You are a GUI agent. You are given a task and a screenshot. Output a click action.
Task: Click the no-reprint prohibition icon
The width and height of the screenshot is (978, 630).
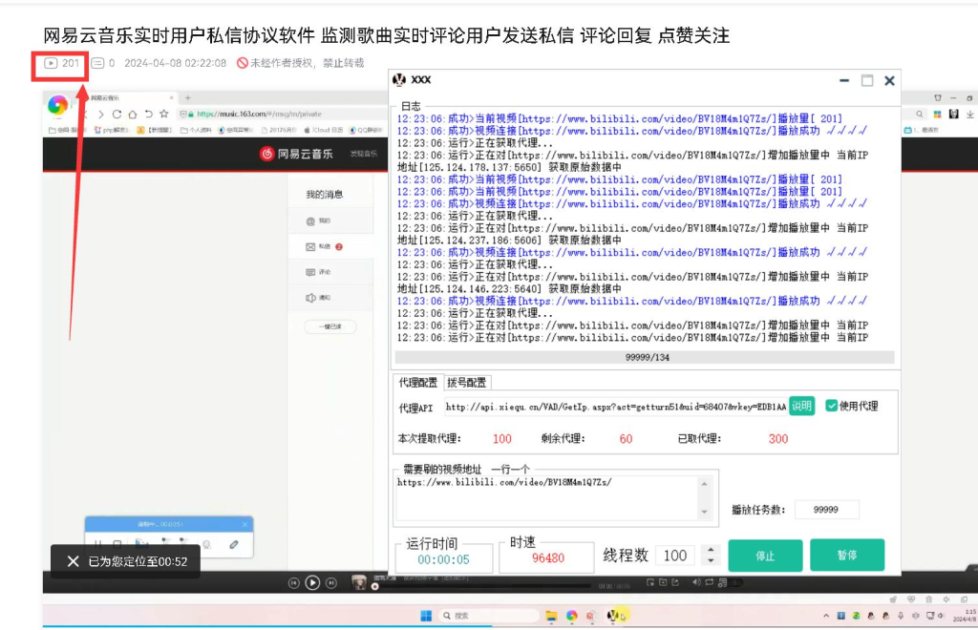[242, 63]
